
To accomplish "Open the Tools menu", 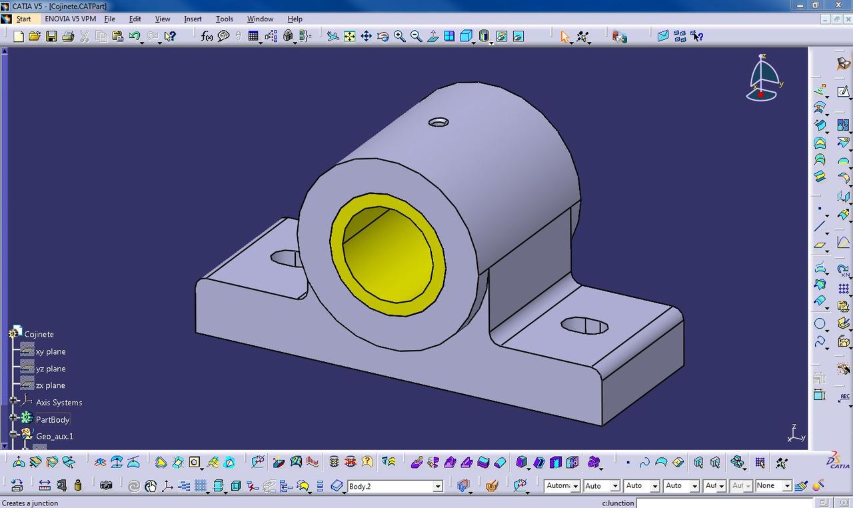I will (225, 19).
